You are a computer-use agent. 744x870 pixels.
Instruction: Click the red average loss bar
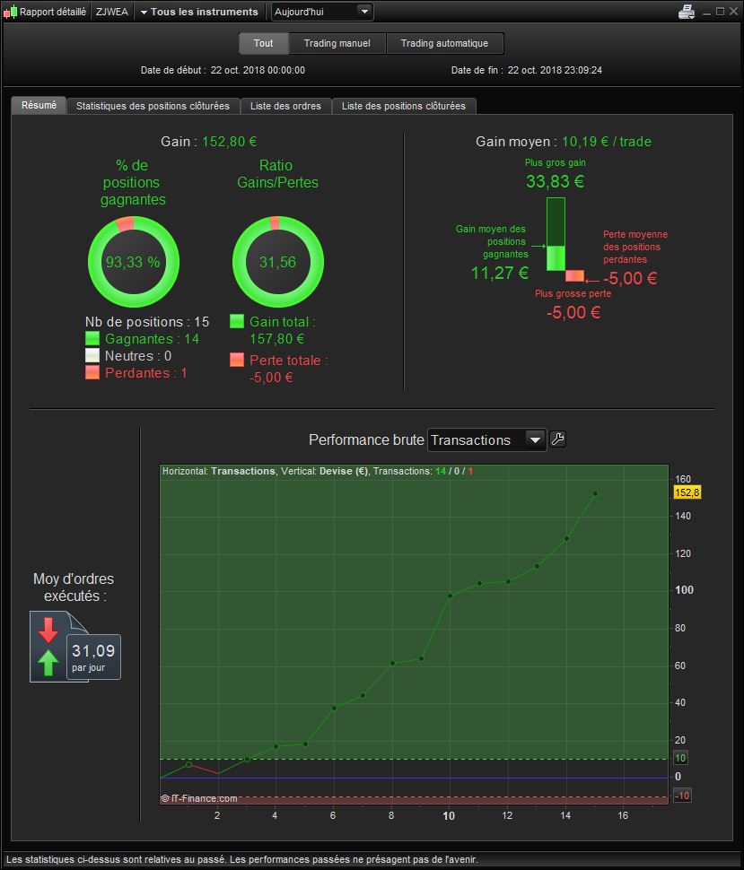pyautogui.click(x=575, y=276)
